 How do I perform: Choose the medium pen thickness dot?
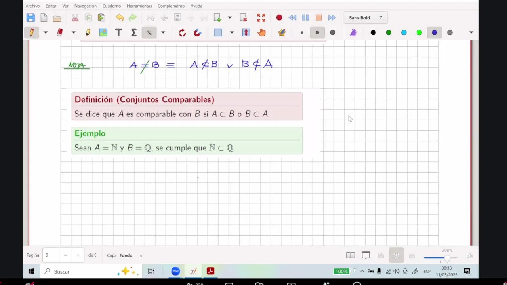click(317, 32)
